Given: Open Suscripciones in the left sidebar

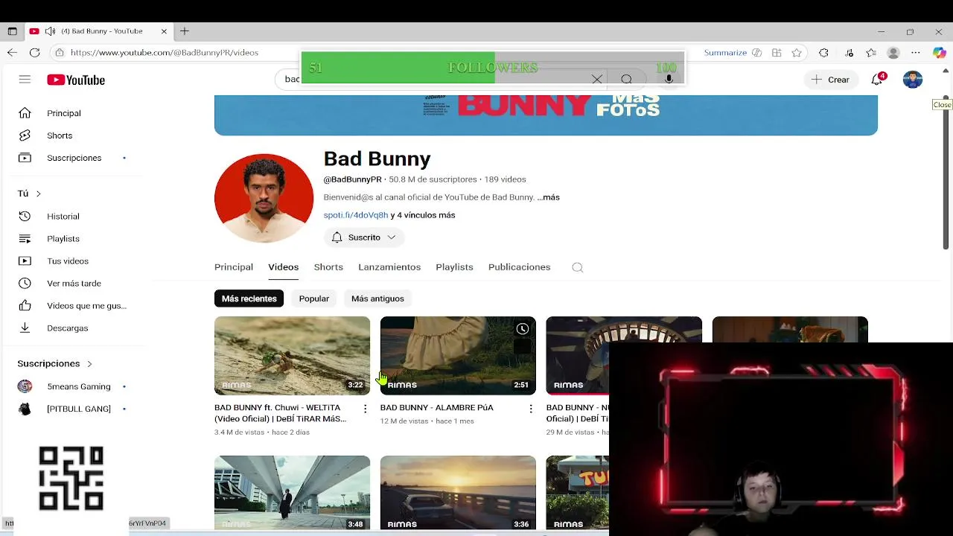Looking at the screenshot, I should (x=74, y=158).
